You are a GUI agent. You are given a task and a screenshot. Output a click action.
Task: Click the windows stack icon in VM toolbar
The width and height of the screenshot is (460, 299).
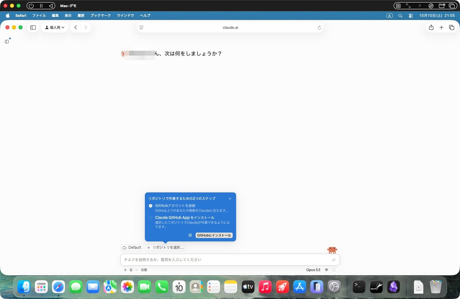pyautogui.click(x=452, y=6)
